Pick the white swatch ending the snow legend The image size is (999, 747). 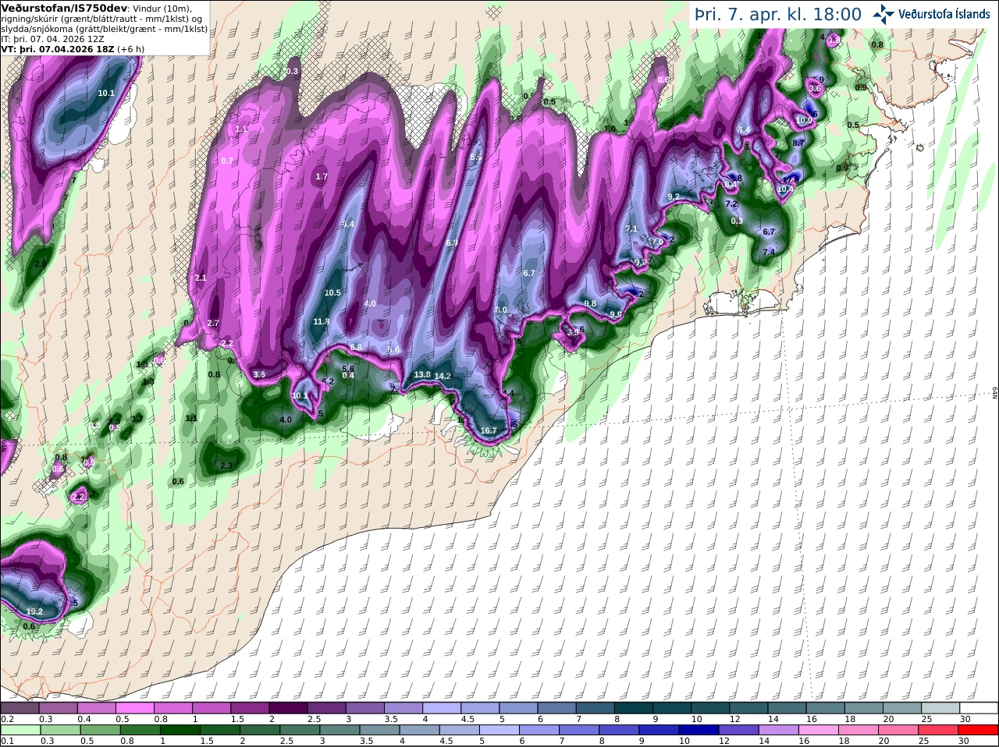click(978, 708)
